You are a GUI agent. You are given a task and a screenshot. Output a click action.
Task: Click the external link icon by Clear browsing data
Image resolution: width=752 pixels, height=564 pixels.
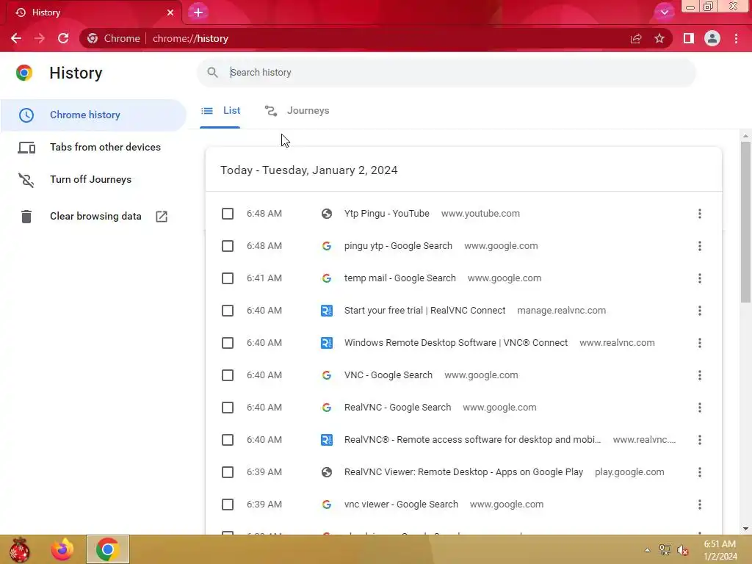click(162, 217)
